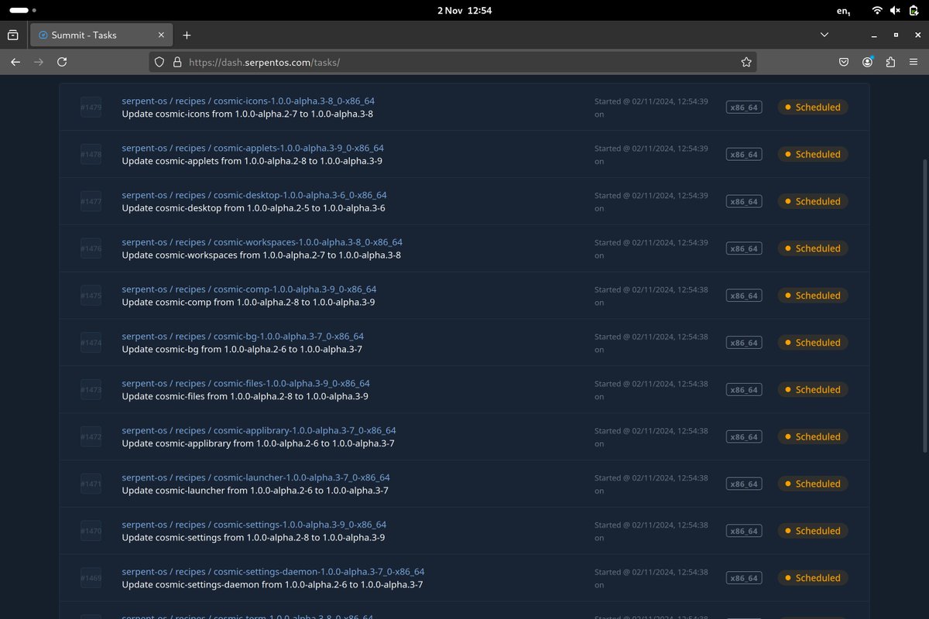Open the list-all-tabs chevron
This screenshot has height=619, width=929.
pos(824,35)
